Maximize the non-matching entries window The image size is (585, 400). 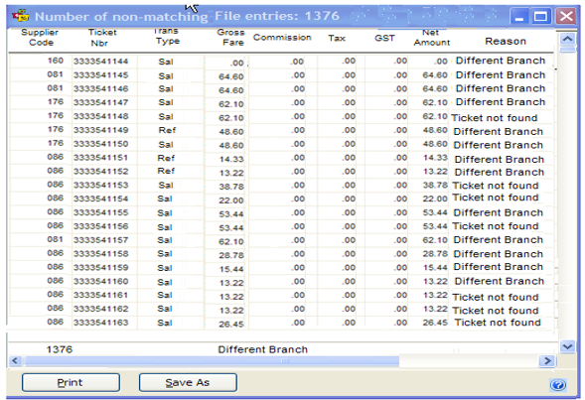point(541,17)
